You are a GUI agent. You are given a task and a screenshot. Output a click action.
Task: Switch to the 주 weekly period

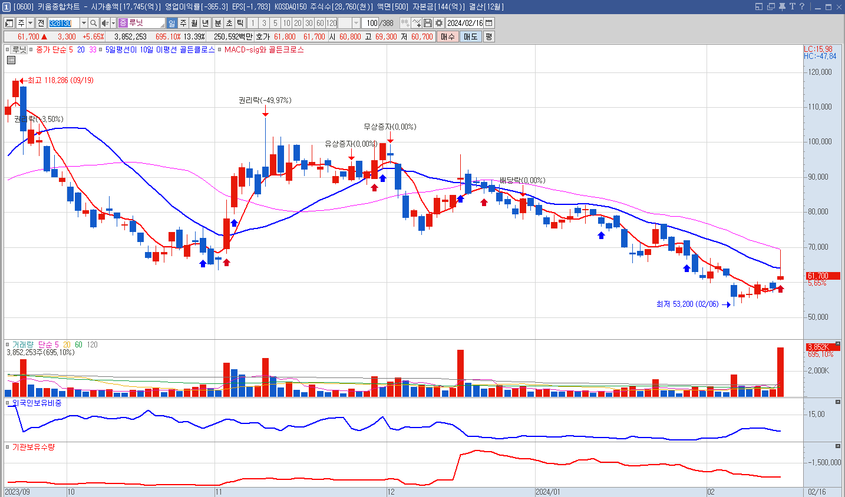tap(183, 23)
